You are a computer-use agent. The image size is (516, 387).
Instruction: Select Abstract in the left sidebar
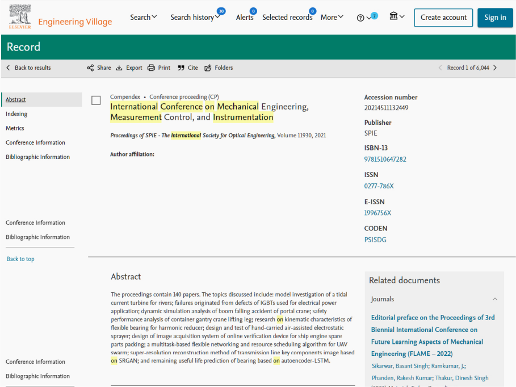(x=42, y=99)
